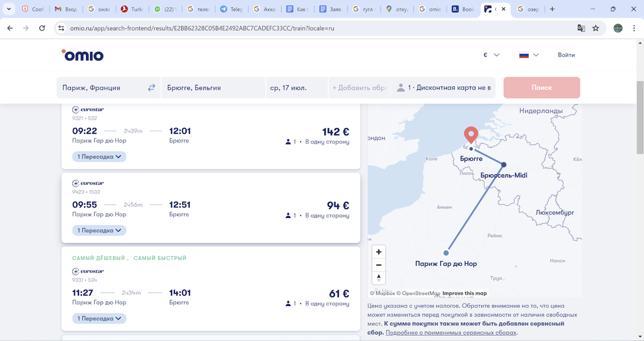Image resolution: width=644 pixels, height=341 pixels.
Task: Open a new browser tab
Action: tap(552, 9)
